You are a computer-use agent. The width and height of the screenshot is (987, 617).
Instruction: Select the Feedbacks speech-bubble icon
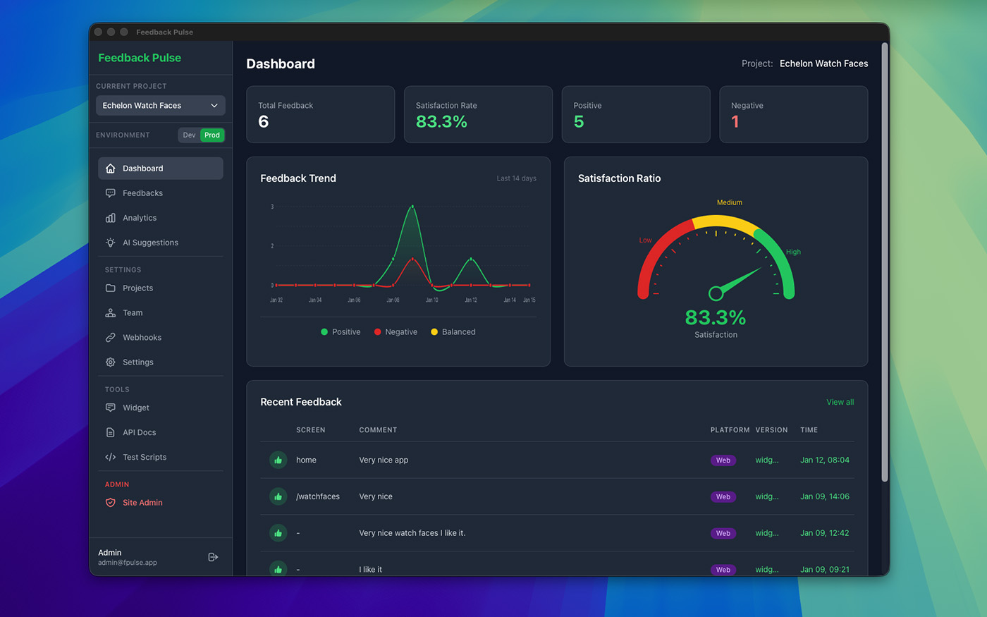pos(109,193)
